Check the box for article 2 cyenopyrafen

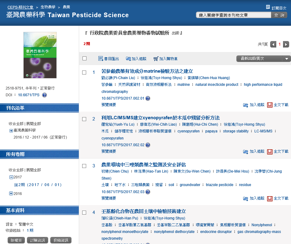pyautogui.click(x=84, y=119)
